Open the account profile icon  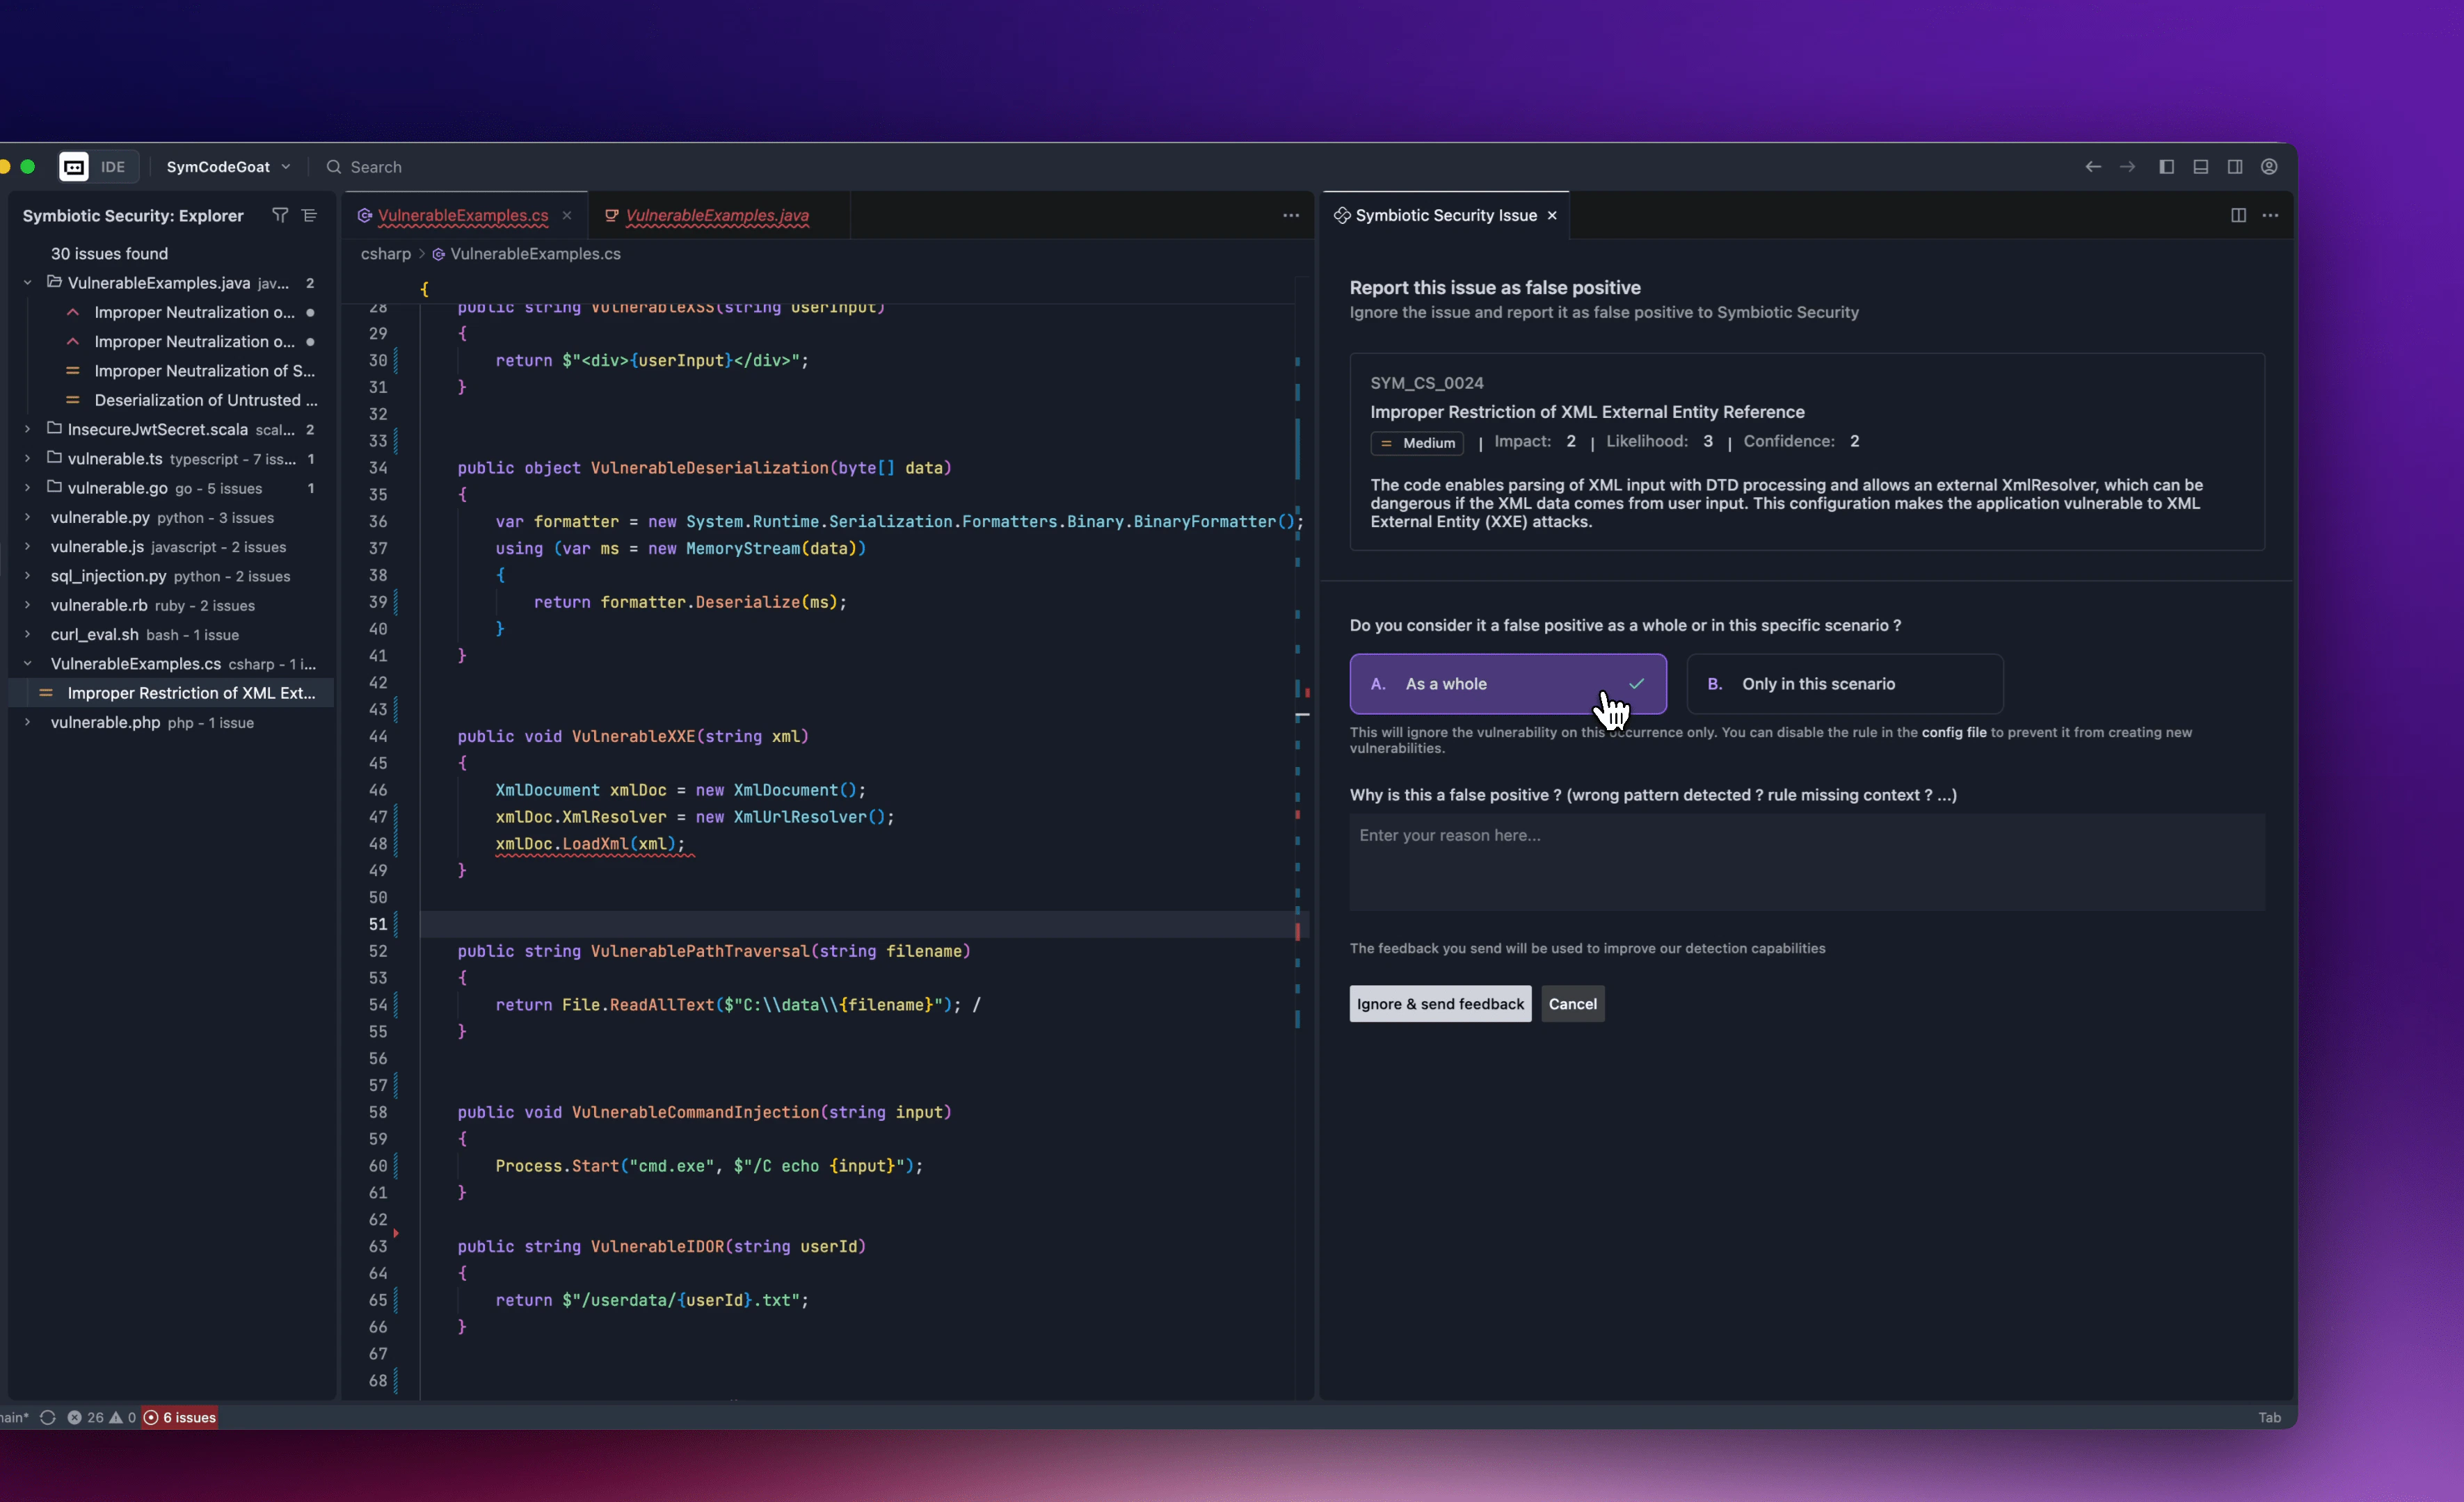pyautogui.click(x=2269, y=167)
